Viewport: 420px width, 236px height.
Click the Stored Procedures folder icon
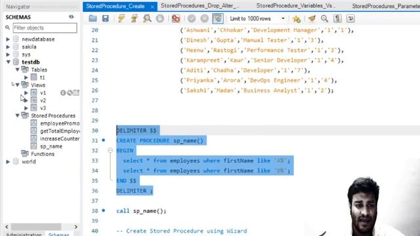25,115
